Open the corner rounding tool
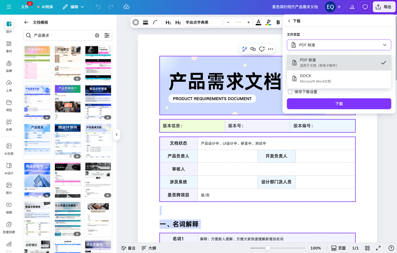397x253 pixels. click(x=155, y=22)
